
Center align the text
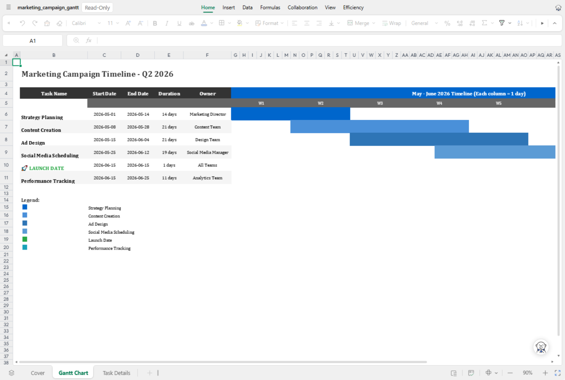click(x=307, y=23)
